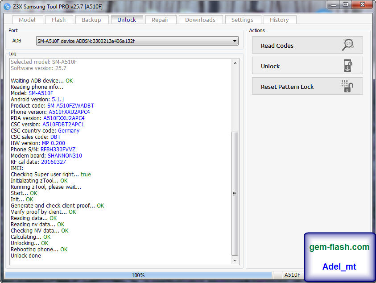Click modem board value SHANNON310
The height and width of the screenshot is (283, 376).
pos(65,155)
